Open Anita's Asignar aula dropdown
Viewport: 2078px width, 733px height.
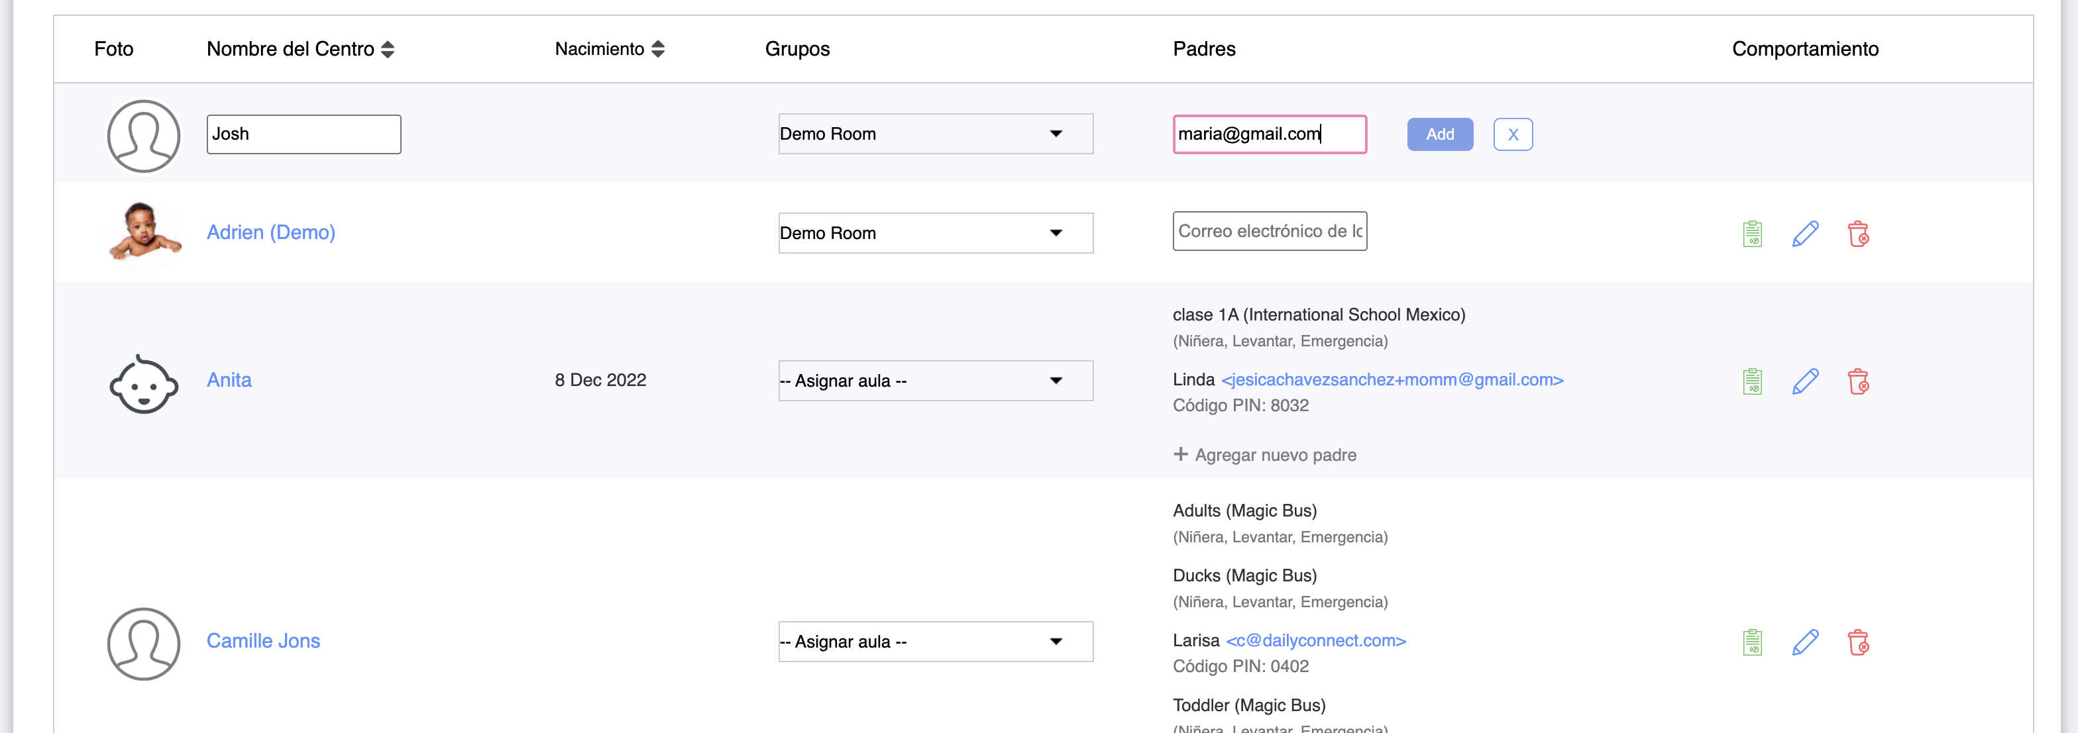pos(935,381)
